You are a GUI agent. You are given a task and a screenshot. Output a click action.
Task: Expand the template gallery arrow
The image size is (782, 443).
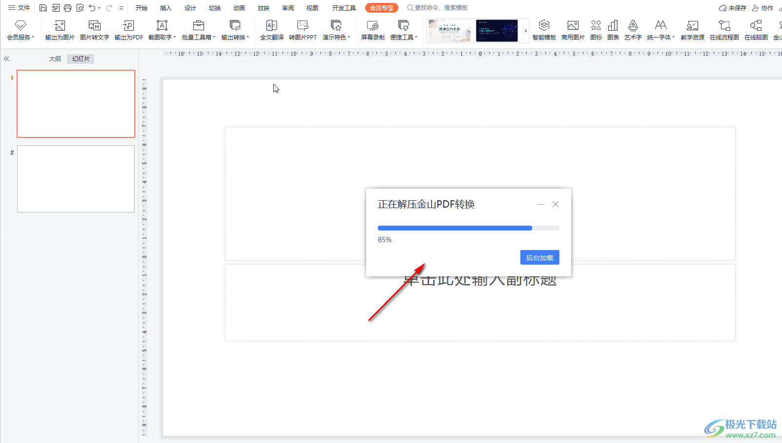(526, 31)
